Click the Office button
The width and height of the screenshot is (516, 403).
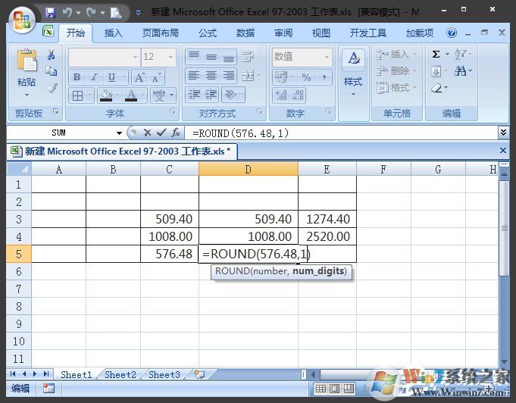coord(21,20)
